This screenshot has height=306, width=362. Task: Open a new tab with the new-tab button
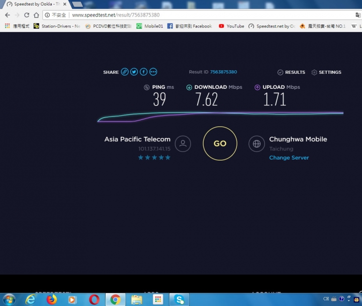(77, 4)
